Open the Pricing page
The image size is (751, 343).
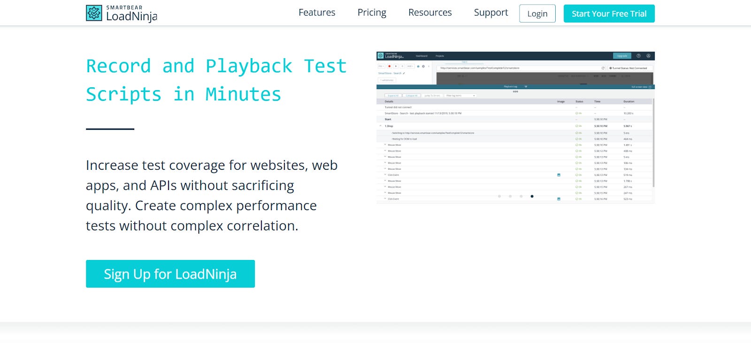coord(372,13)
